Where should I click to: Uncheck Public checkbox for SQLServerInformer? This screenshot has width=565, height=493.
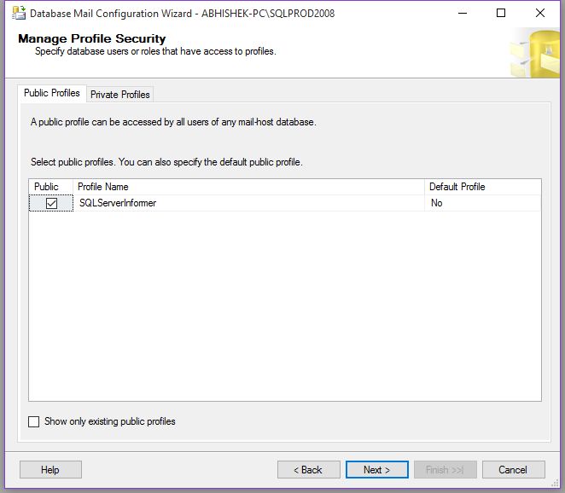click(51, 203)
